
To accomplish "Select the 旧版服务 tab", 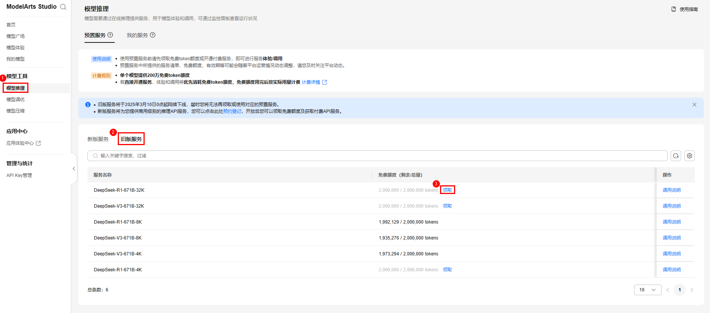I will coord(131,139).
